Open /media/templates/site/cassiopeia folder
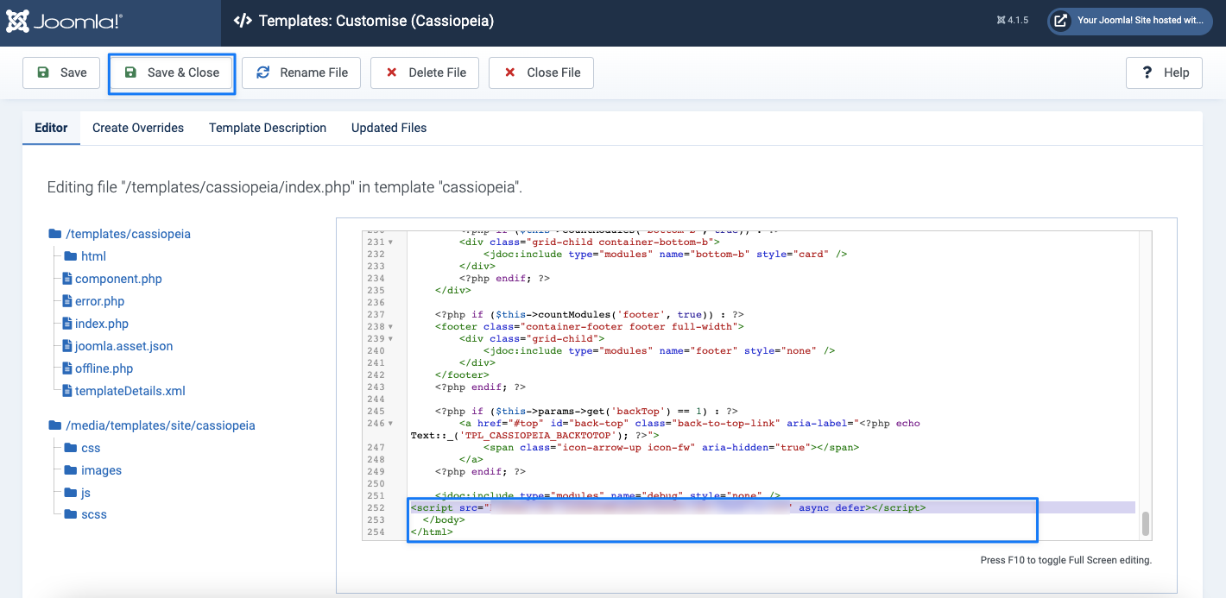Screen dimensions: 1226x598 (x=160, y=425)
